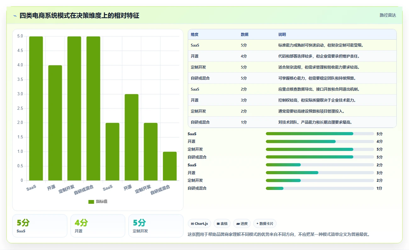The width and height of the screenshot is (409, 250).
Task: Click the 进度 tag pill
Action: pos(242,224)
